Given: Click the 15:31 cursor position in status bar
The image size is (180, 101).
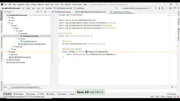Looking at the screenshot, I should coord(152,97).
